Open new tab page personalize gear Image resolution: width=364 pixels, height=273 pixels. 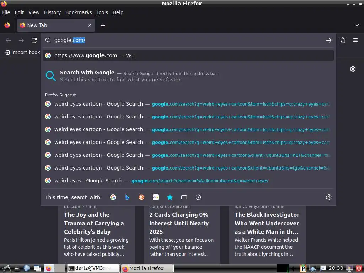[353, 69]
